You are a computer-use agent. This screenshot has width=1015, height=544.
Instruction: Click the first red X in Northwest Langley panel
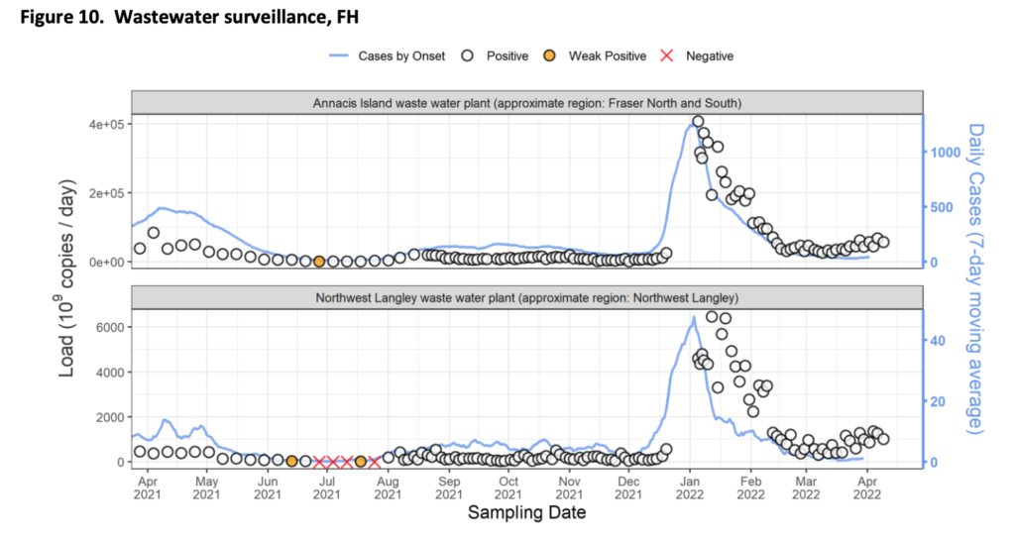[x=319, y=462]
